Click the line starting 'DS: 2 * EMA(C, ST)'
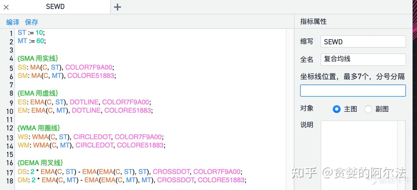Screen dimensions: 417x190 pyautogui.click(x=130, y=172)
